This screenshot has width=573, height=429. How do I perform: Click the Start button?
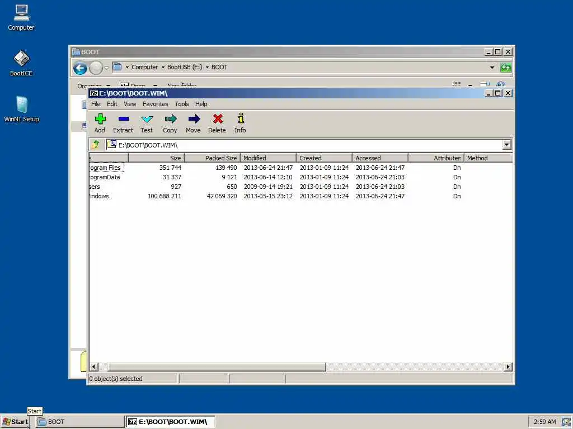point(15,422)
